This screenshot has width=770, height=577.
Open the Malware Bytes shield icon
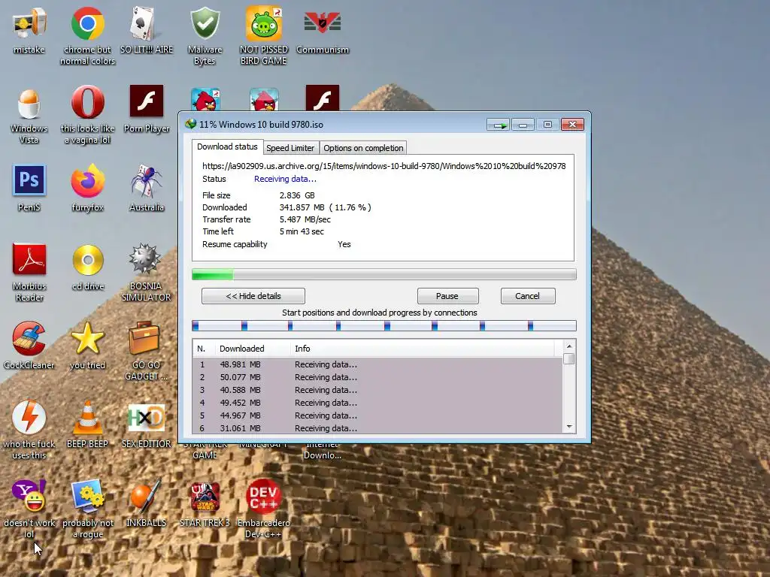tap(205, 23)
